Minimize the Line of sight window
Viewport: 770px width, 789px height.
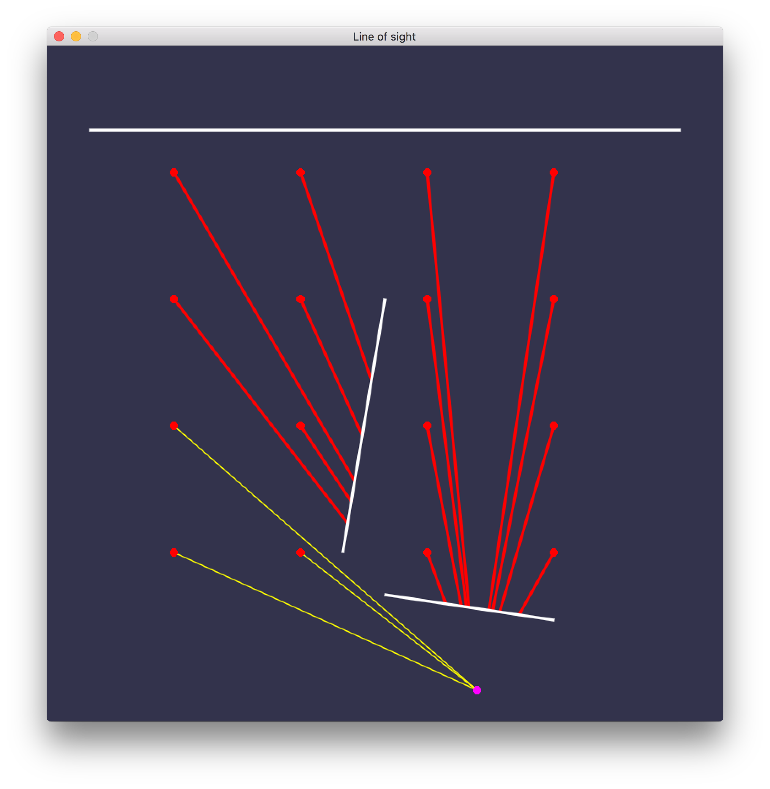pos(76,37)
